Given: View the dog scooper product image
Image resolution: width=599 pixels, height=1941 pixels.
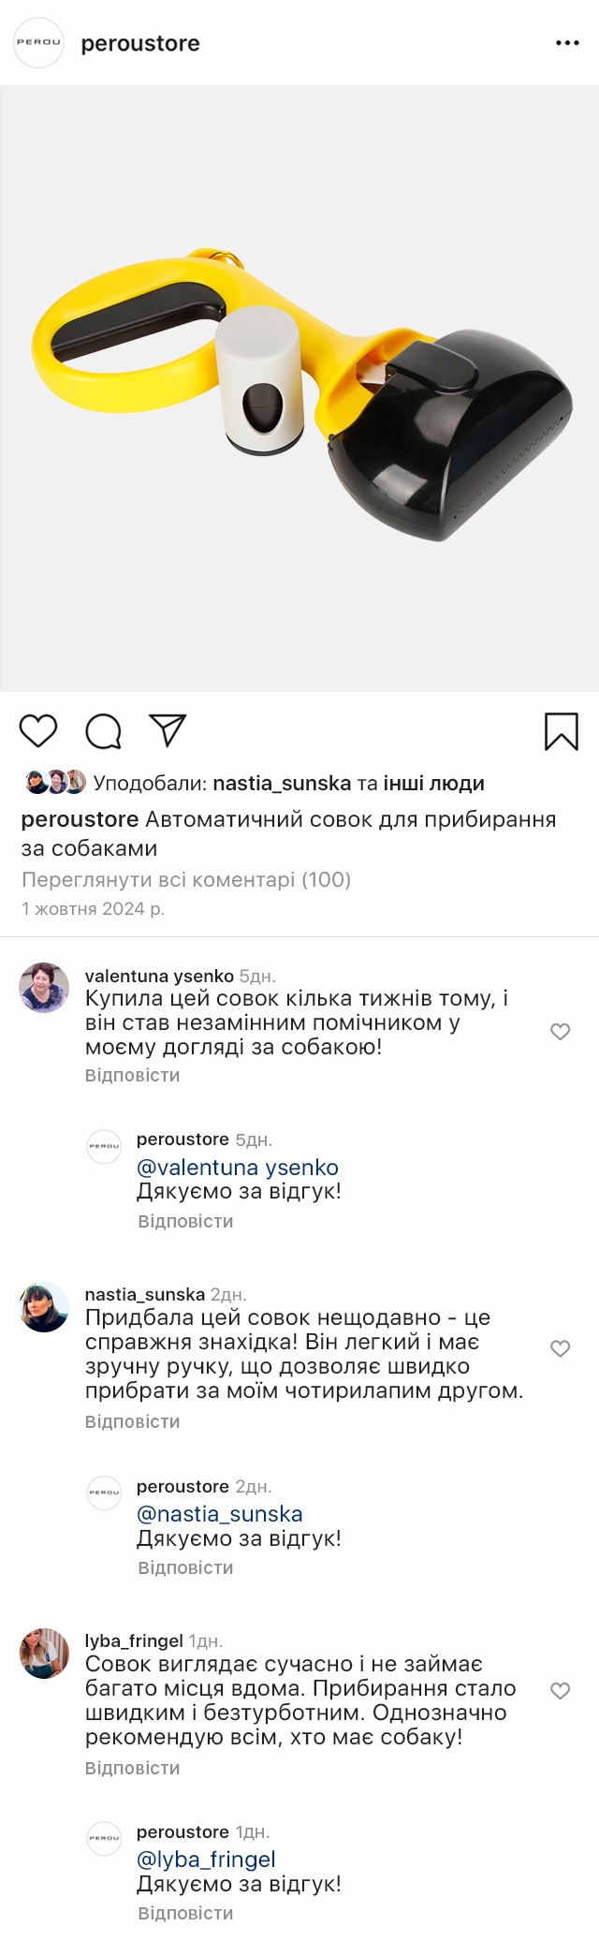Looking at the screenshot, I should (x=299, y=389).
